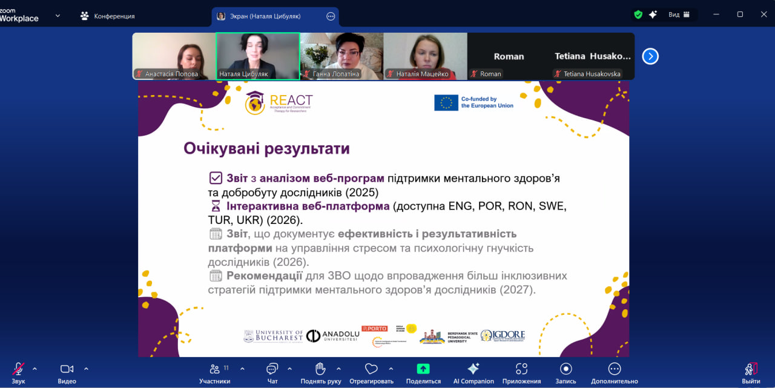The image size is (775, 388).
Task: Switch to the Конференция tab
Action: coord(108,16)
